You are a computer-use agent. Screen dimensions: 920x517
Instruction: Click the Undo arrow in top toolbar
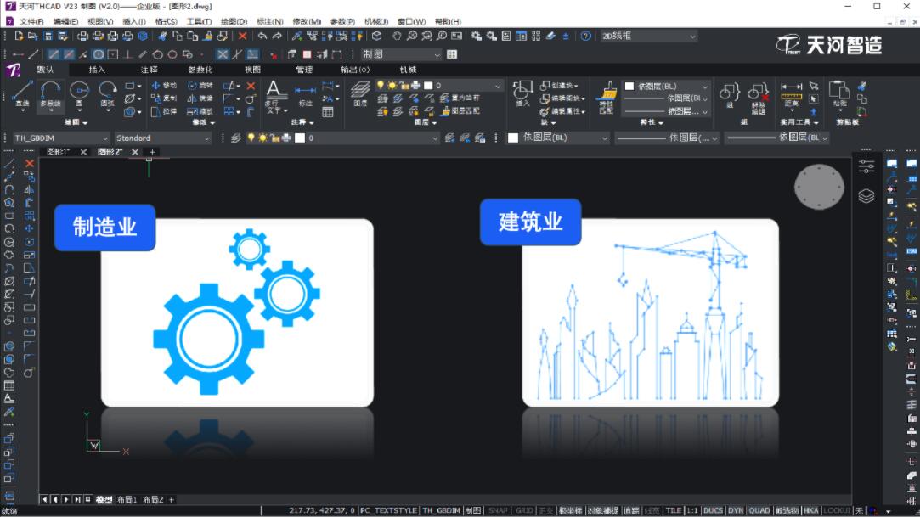(262, 37)
